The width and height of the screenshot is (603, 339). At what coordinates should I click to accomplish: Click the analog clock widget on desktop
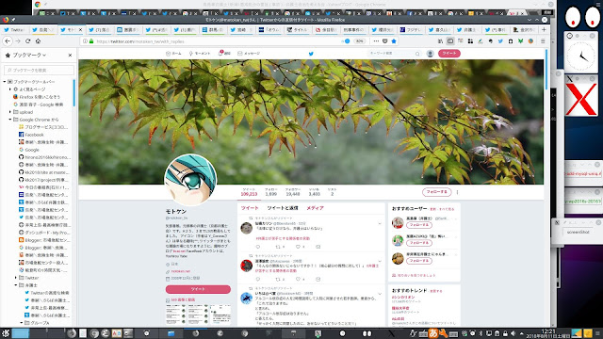click(580, 56)
